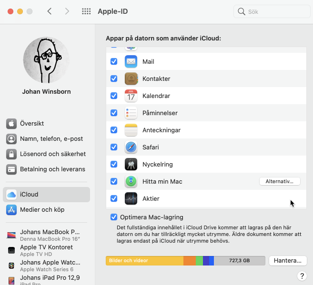Click the Kalendrar calendar icon
313x285 pixels.
[131, 96]
